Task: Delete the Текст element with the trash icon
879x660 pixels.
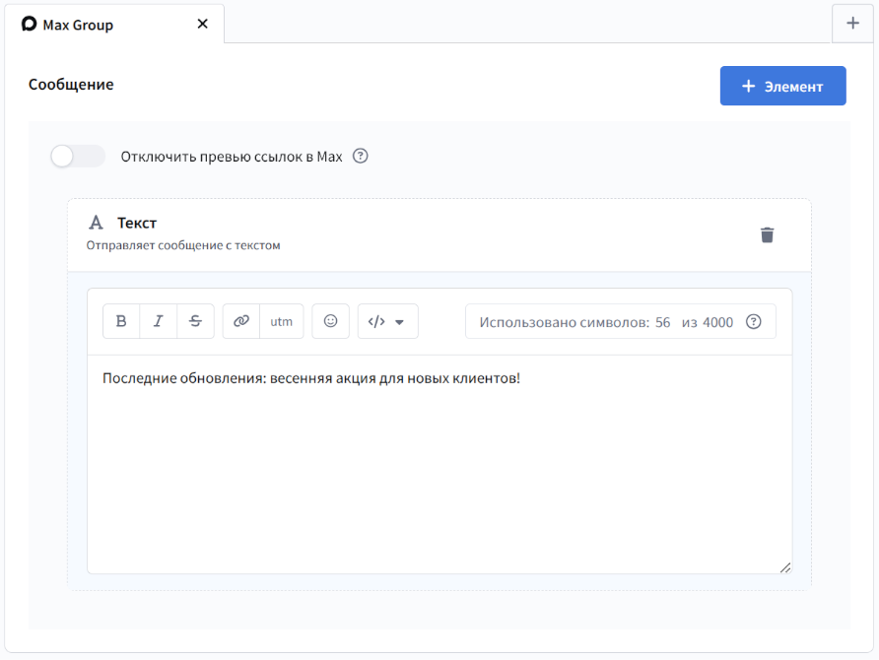Action: pos(767,234)
